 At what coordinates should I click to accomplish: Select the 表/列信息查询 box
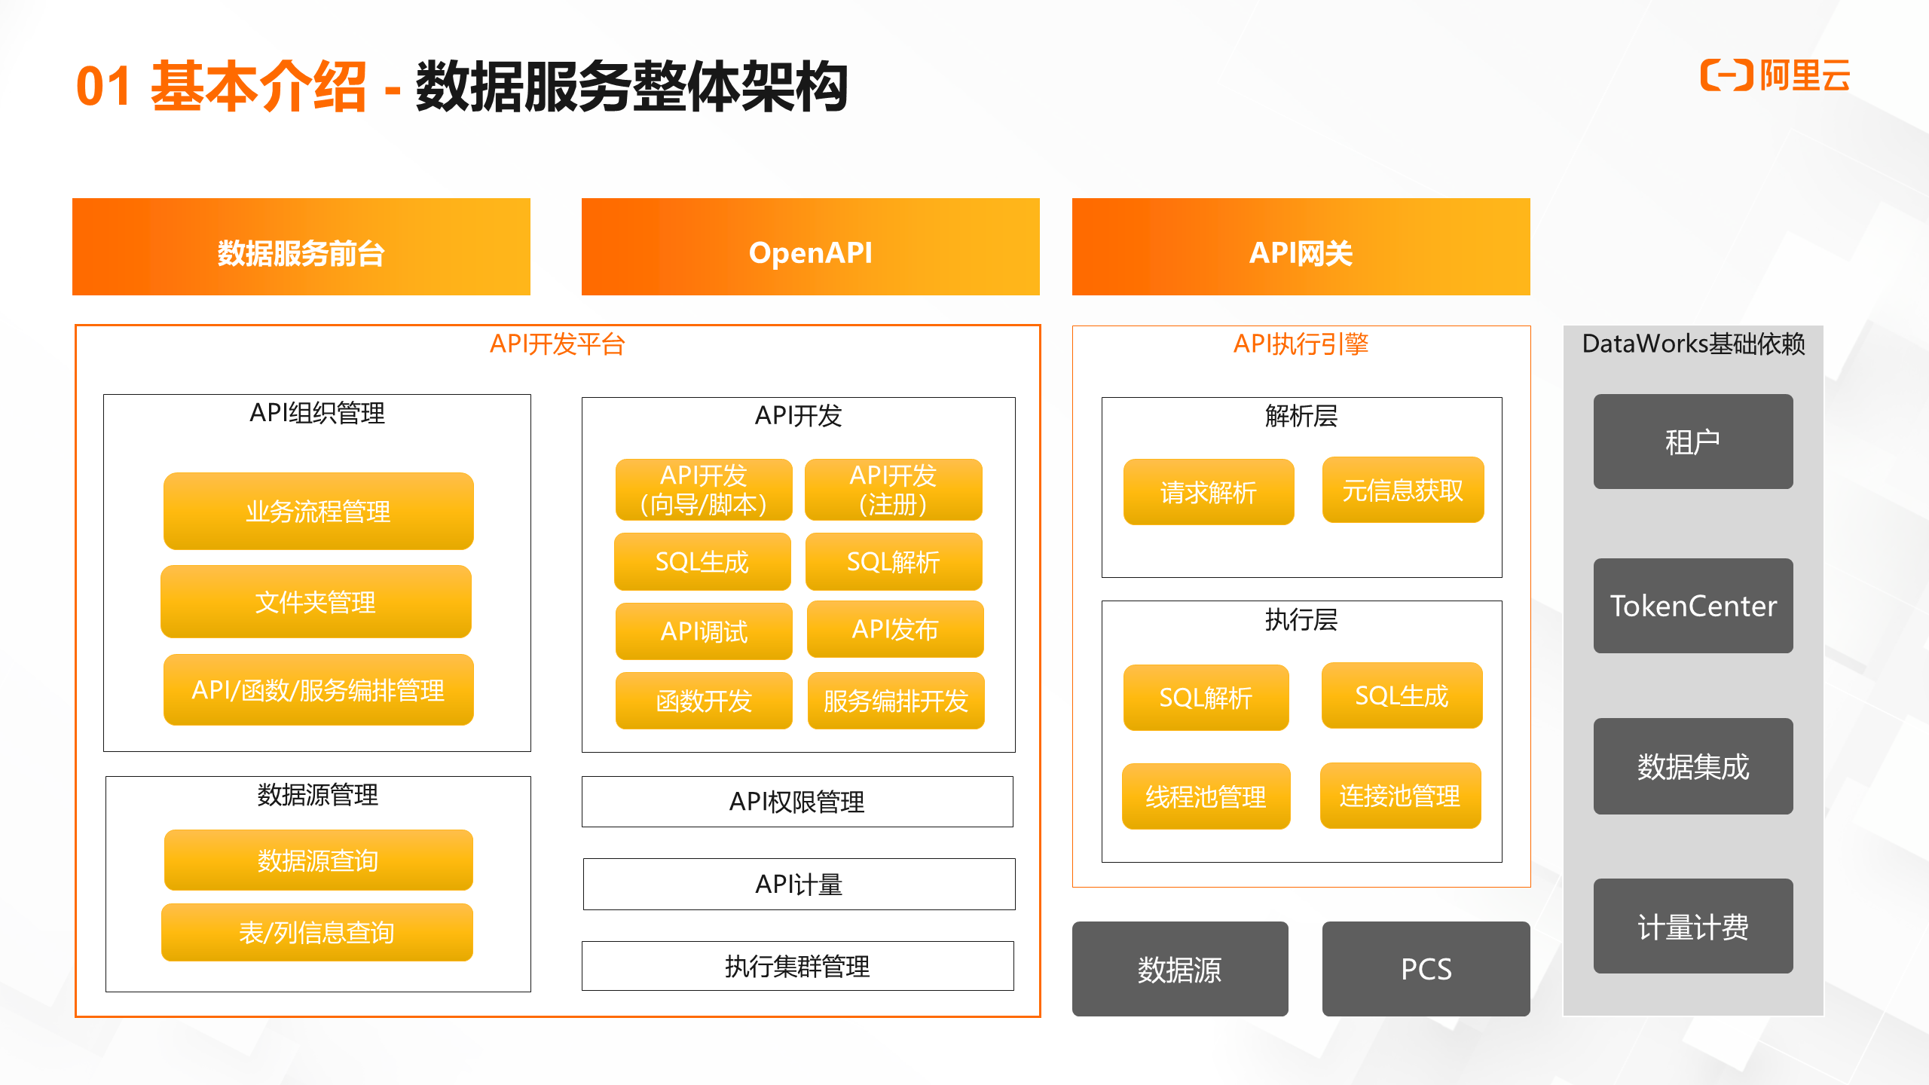point(316,933)
